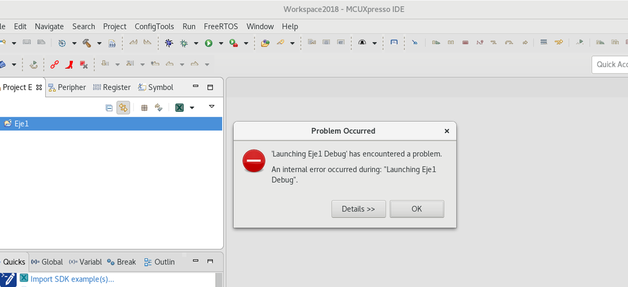Screen dimensions: 628x287
Task: Click the blue brush clear icon
Action: (414, 43)
